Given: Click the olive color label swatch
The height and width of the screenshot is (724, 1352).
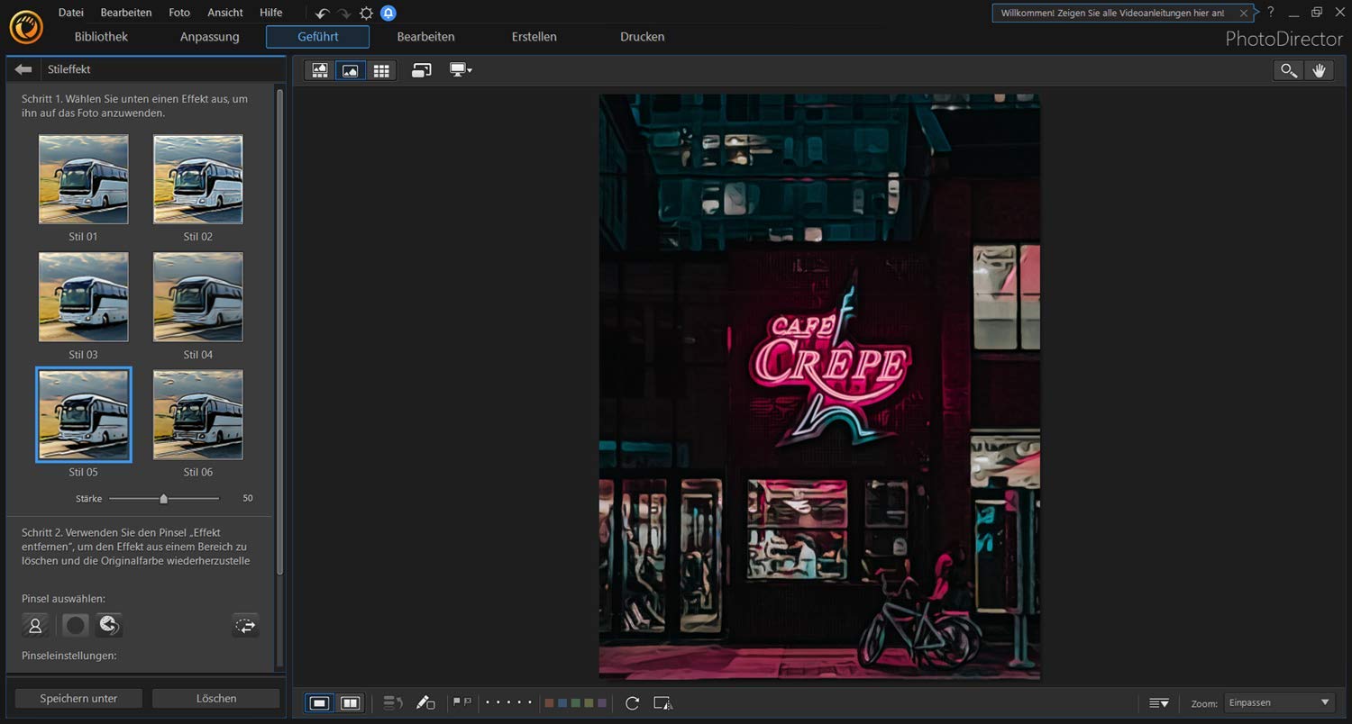Looking at the screenshot, I should point(589,702).
